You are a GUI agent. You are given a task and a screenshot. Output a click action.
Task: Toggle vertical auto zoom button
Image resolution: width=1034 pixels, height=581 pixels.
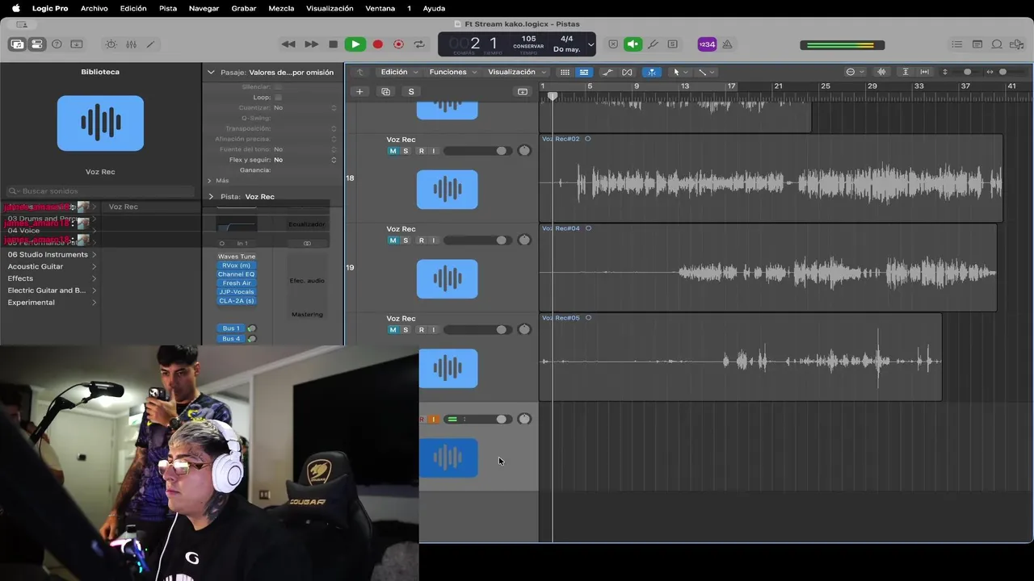[x=906, y=72]
